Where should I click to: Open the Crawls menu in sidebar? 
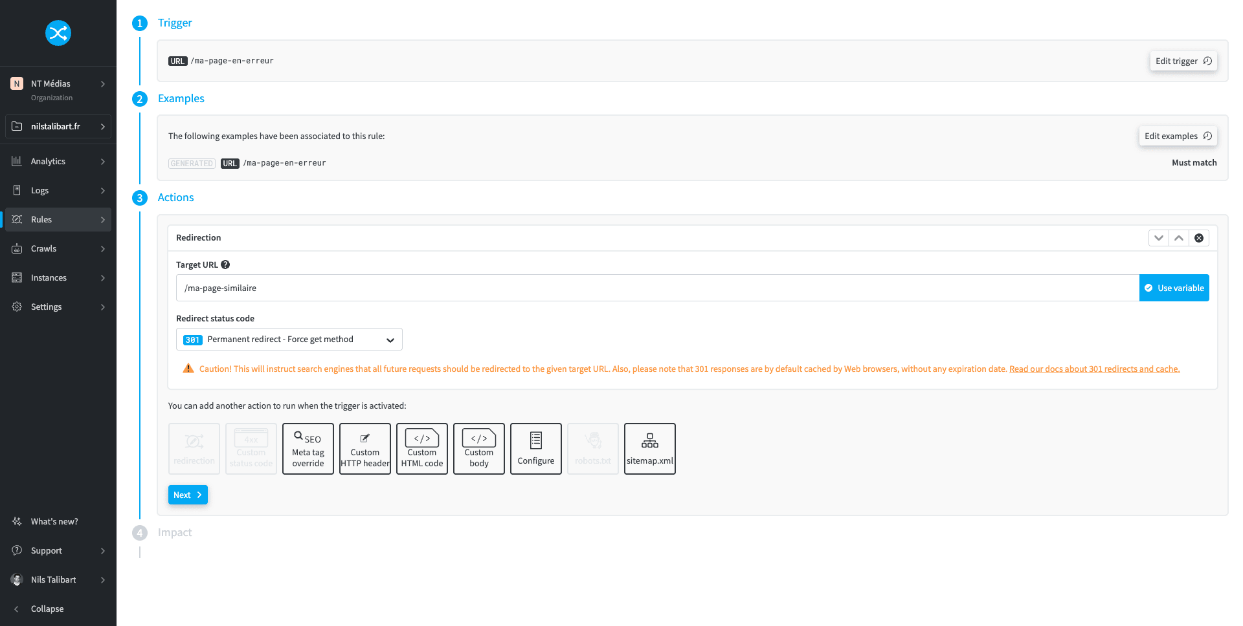point(58,248)
